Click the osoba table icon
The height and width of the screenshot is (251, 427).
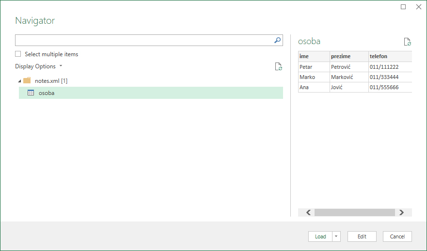(x=31, y=93)
